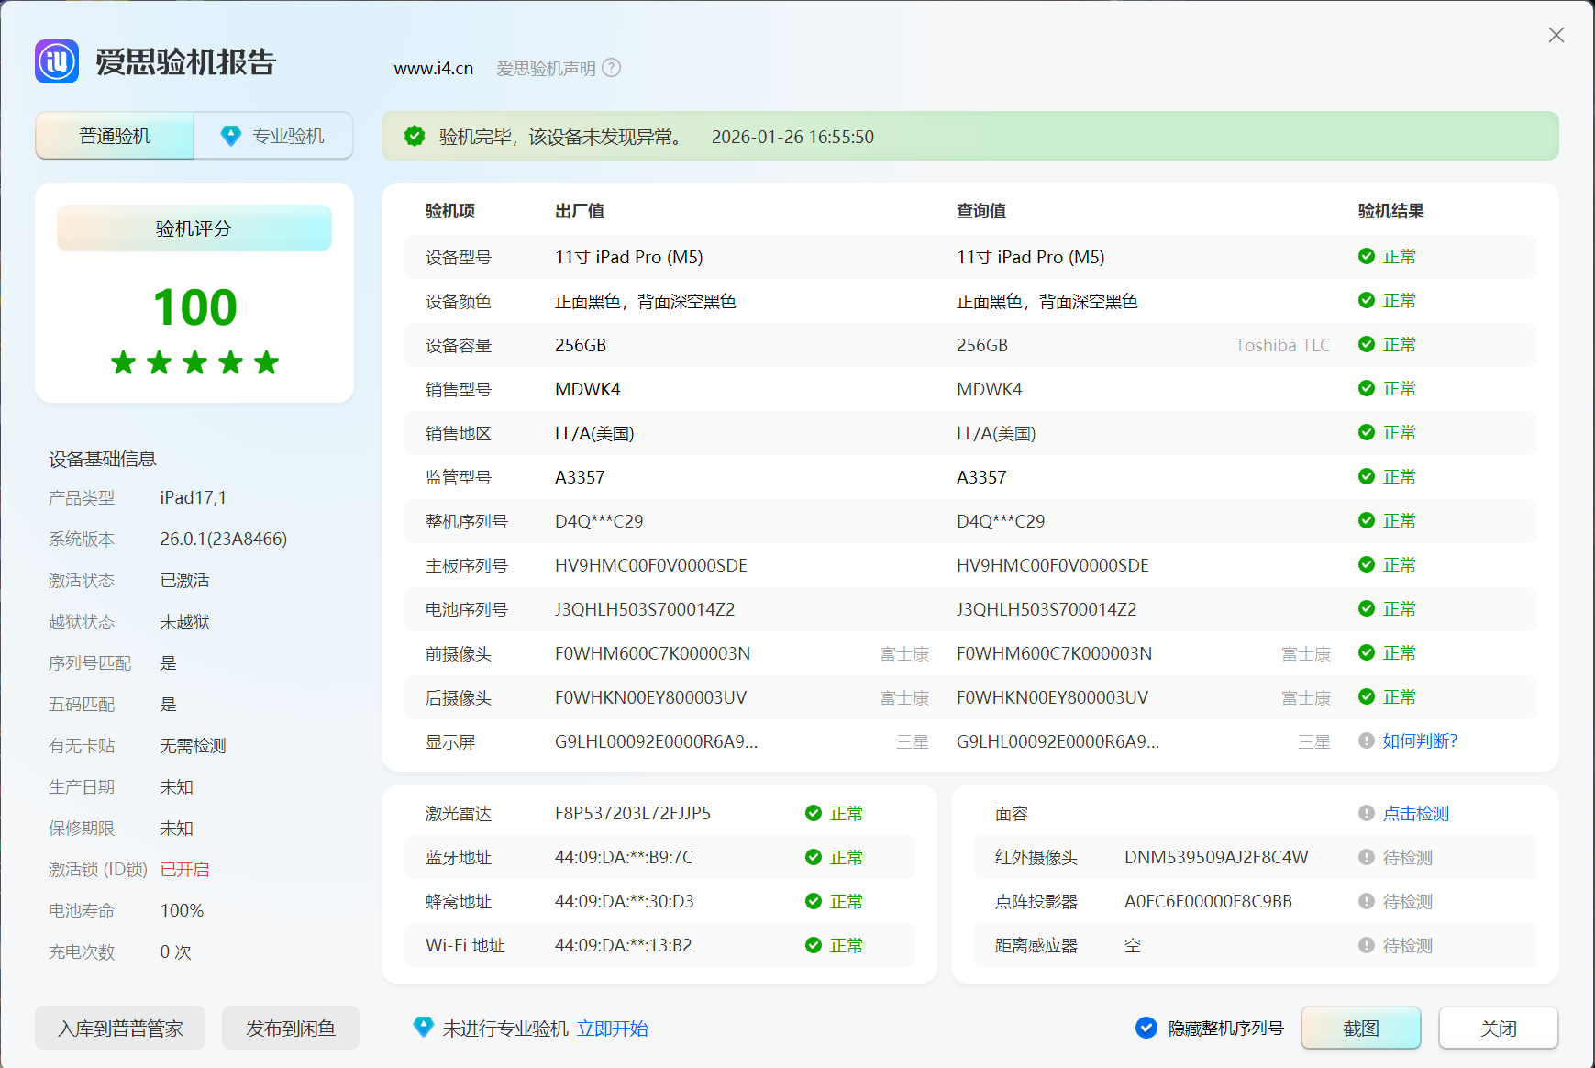Click the 入库到普普管家 button

(120, 1028)
